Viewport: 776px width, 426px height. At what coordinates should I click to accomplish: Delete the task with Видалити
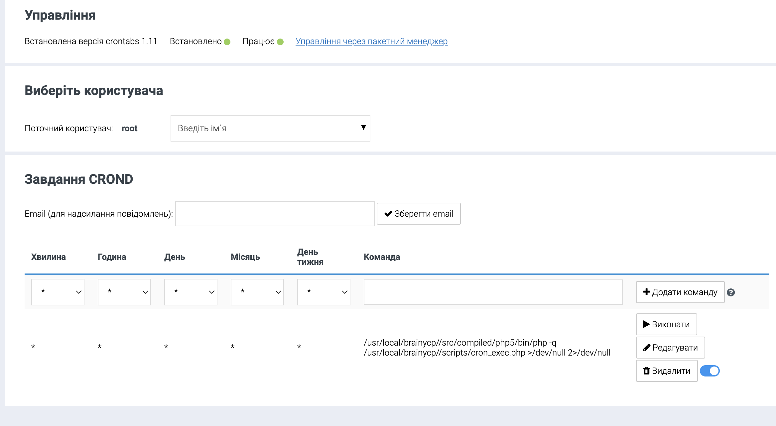pos(667,371)
